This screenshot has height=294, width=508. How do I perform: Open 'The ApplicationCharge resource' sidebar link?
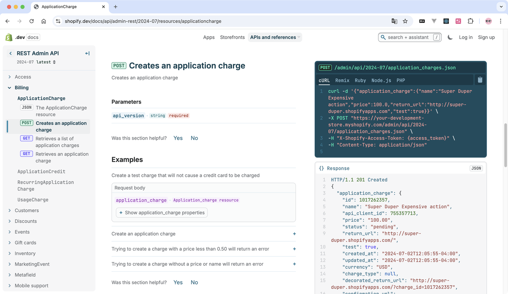point(61,111)
